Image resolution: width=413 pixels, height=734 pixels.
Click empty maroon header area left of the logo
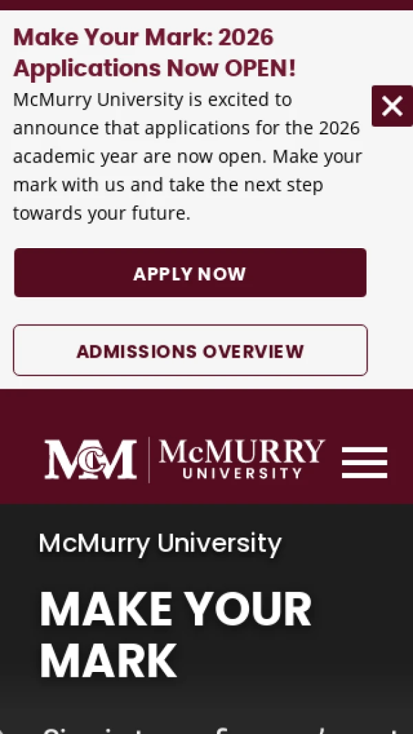pos(21,459)
